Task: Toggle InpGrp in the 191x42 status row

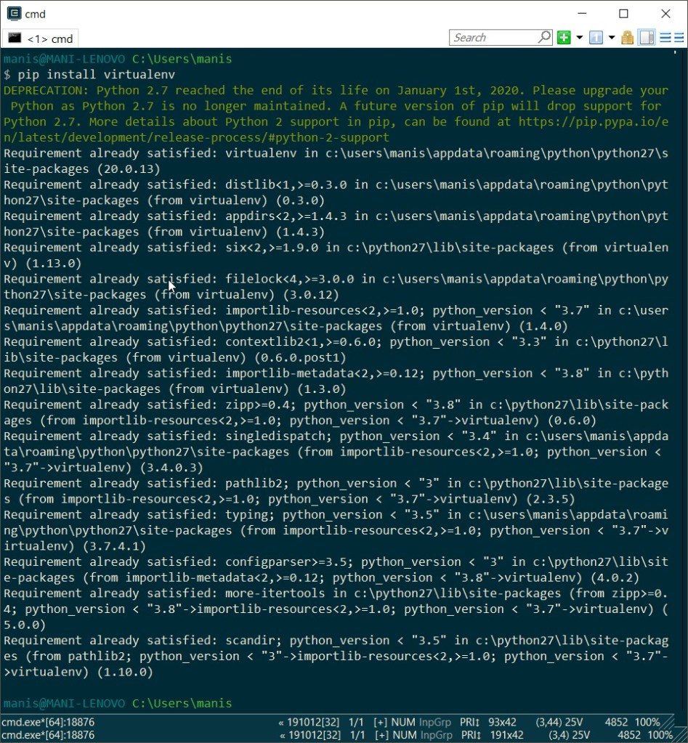Action: [x=435, y=735]
